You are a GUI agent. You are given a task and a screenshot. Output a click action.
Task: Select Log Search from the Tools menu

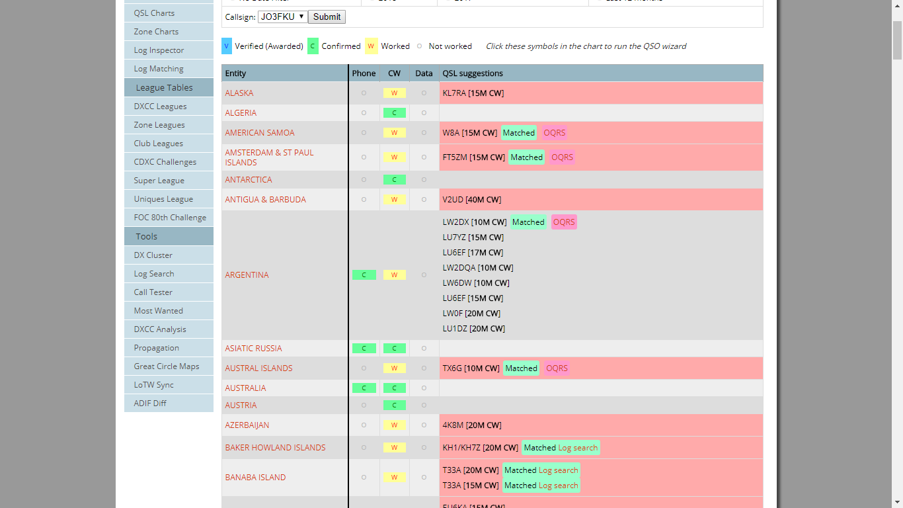coord(154,274)
